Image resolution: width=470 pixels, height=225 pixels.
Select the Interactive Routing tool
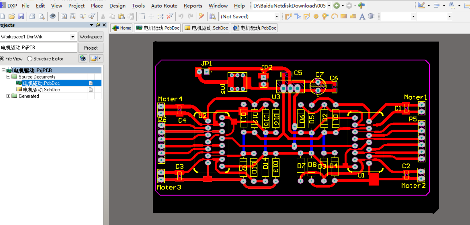(x=288, y=17)
